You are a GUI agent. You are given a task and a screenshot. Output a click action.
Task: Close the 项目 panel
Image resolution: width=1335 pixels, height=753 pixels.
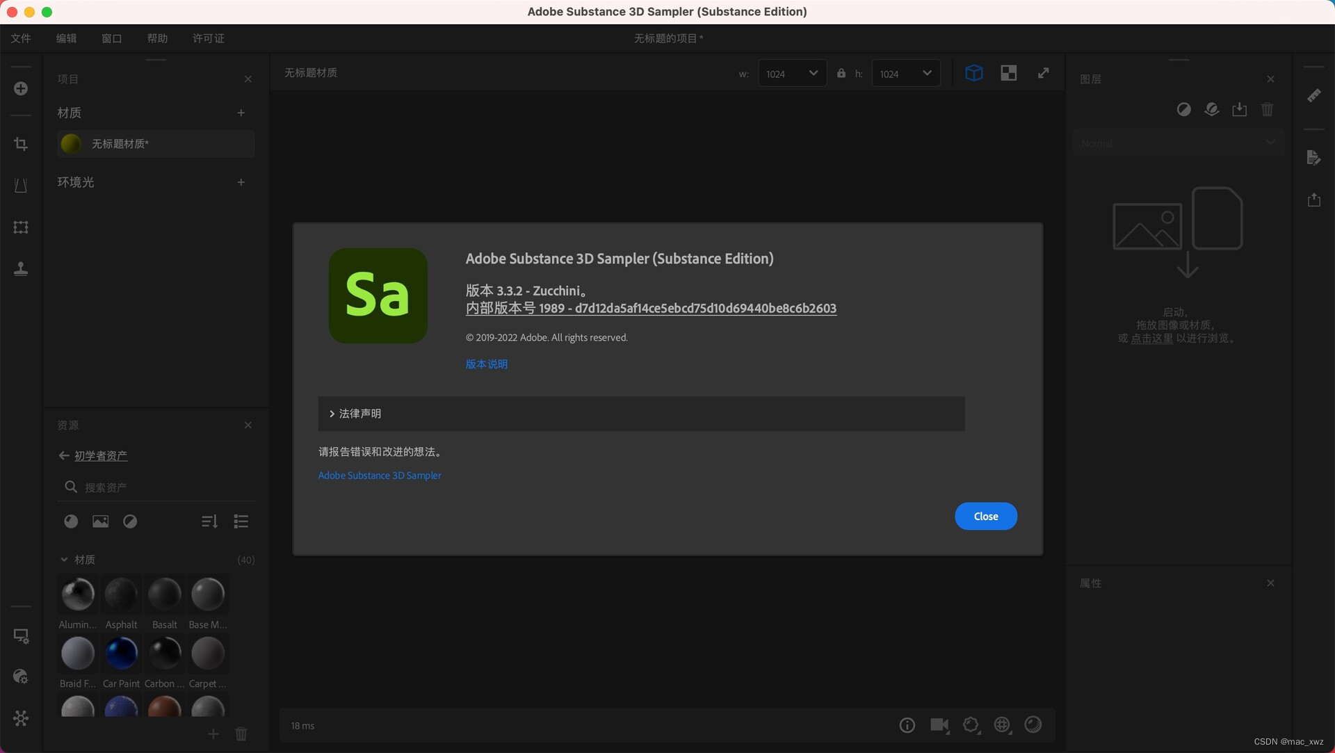pyautogui.click(x=248, y=79)
